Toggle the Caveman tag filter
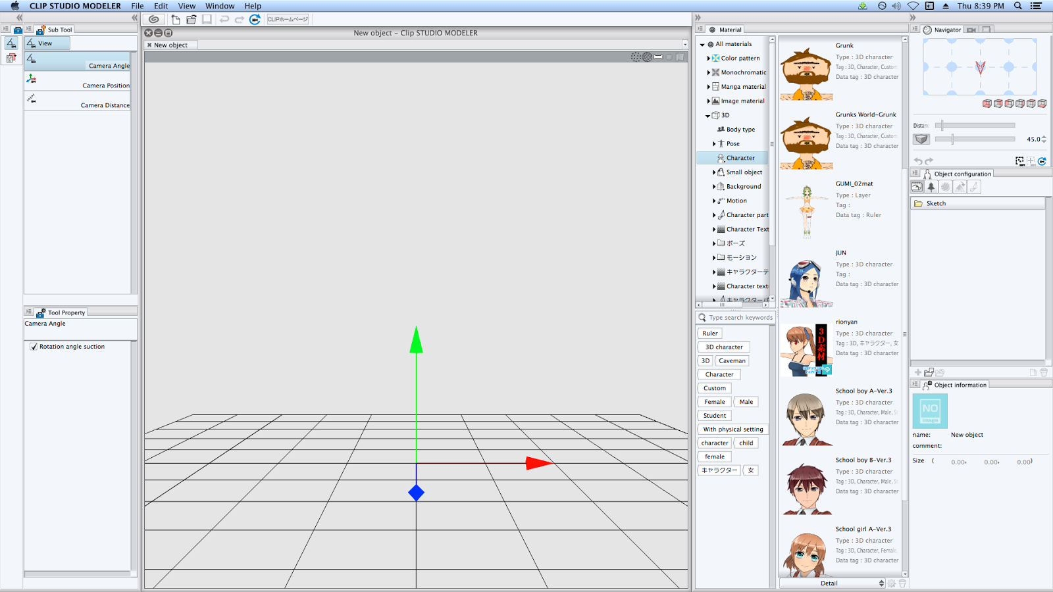 click(x=732, y=361)
